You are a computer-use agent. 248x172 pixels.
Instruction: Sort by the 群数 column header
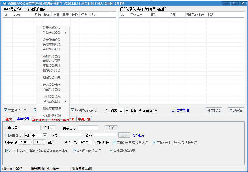75,15
